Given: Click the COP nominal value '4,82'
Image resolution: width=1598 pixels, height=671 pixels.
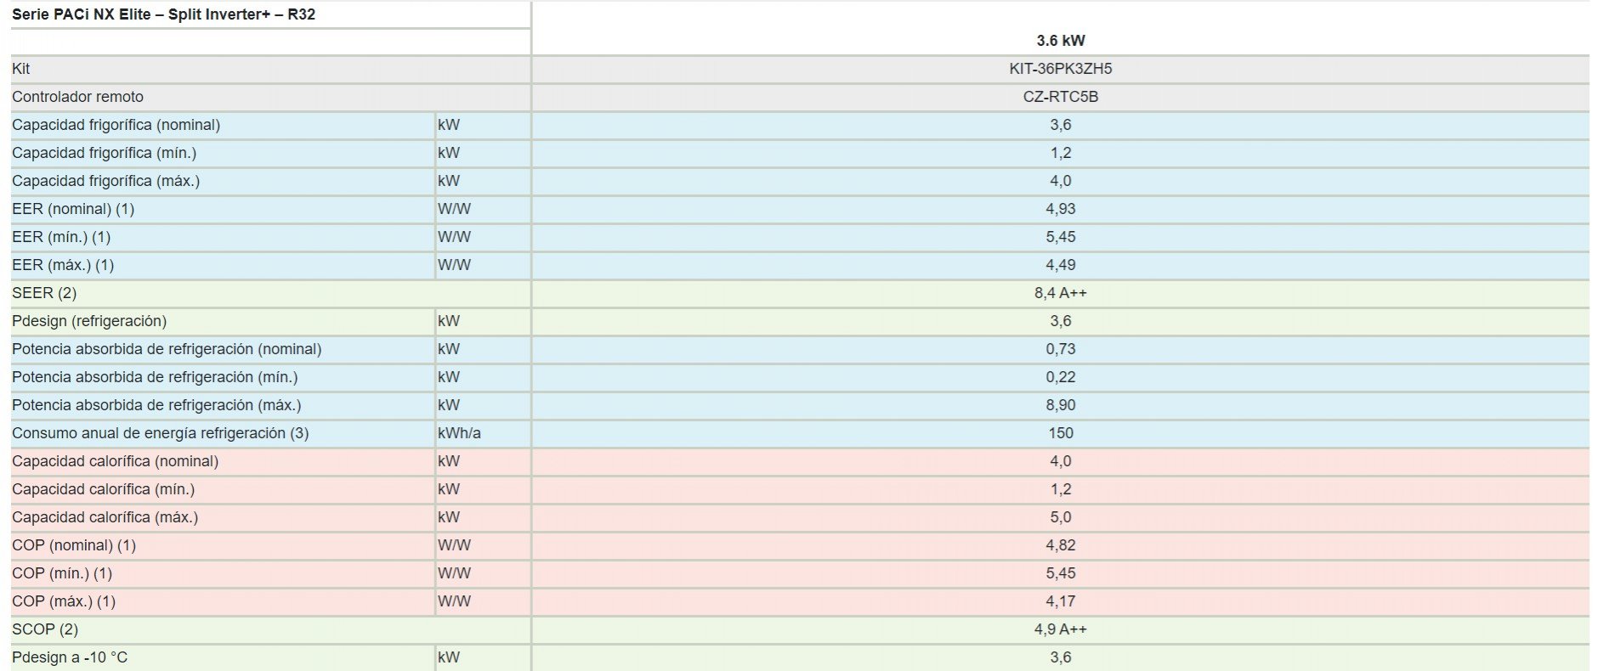Looking at the screenshot, I should pos(1060,545).
